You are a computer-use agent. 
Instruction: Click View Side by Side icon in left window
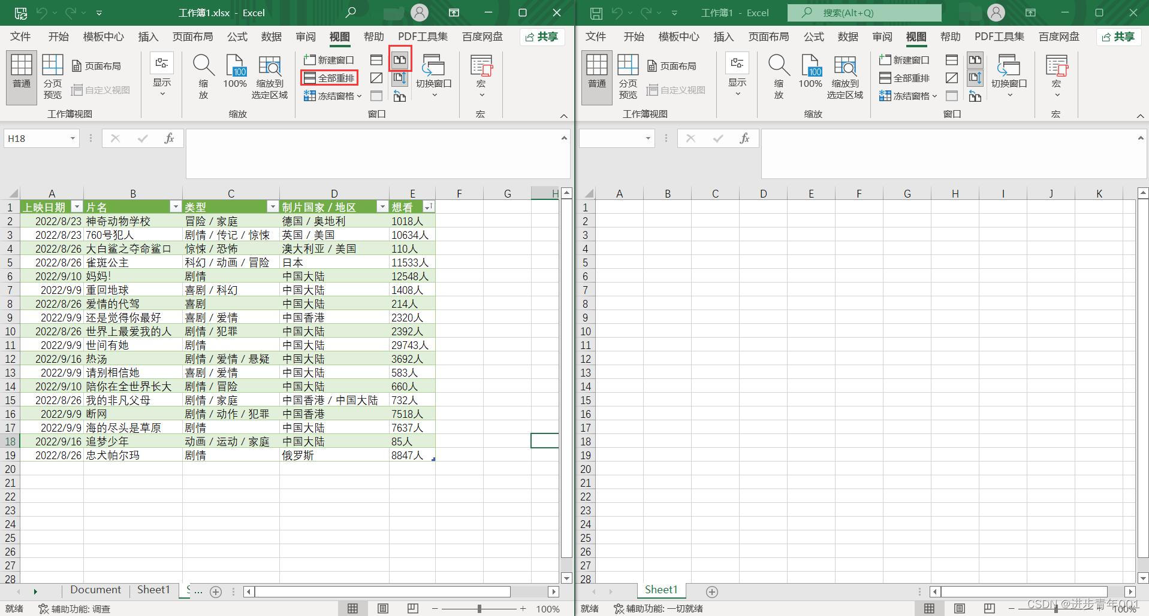click(400, 60)
